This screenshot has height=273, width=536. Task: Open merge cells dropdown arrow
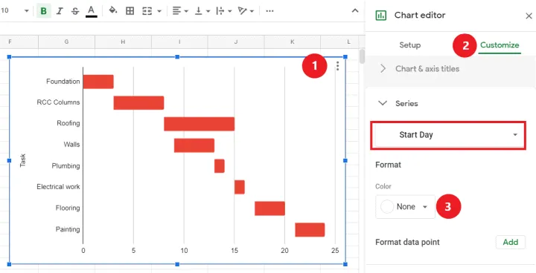point(159,11)
